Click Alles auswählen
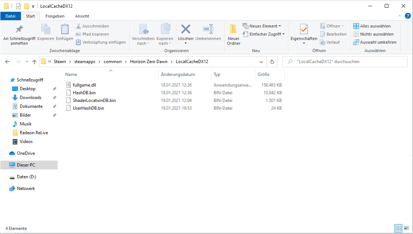Viewport: 413px width, 234px height. tap(372, 26)
